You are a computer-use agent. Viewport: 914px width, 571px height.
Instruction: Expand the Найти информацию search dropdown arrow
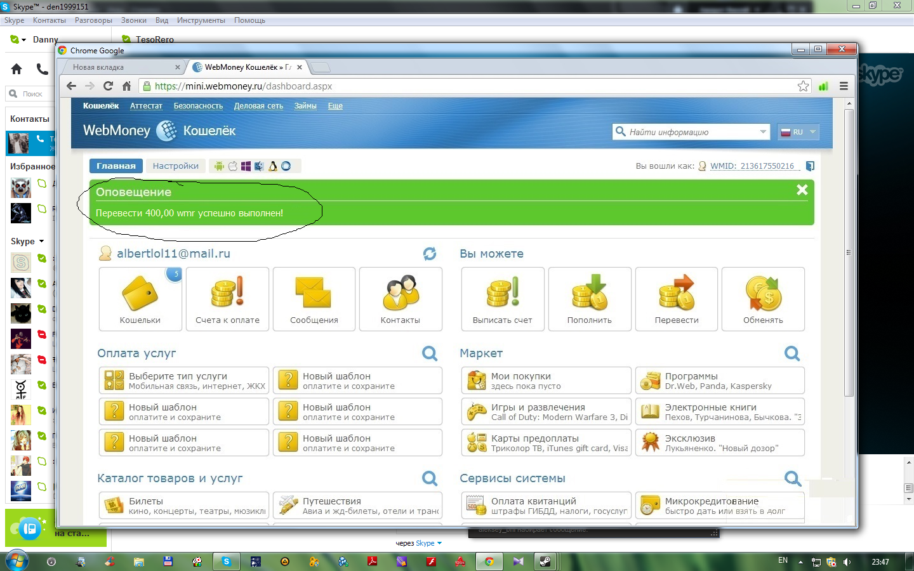click(x=763, y=132)
